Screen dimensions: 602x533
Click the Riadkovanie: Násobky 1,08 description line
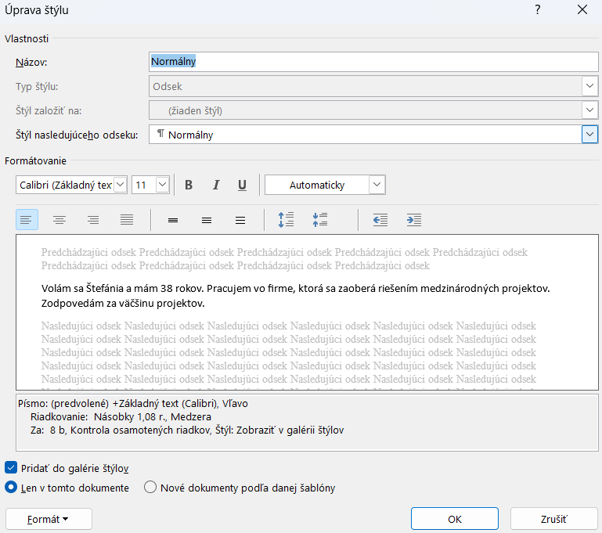click(x=121, y=416)
